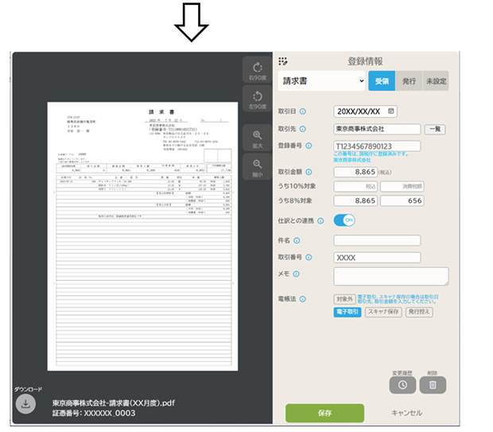Edit 登録番号 field T1234567890123
This screenshot has width=493, height=432.
(377, 146)
